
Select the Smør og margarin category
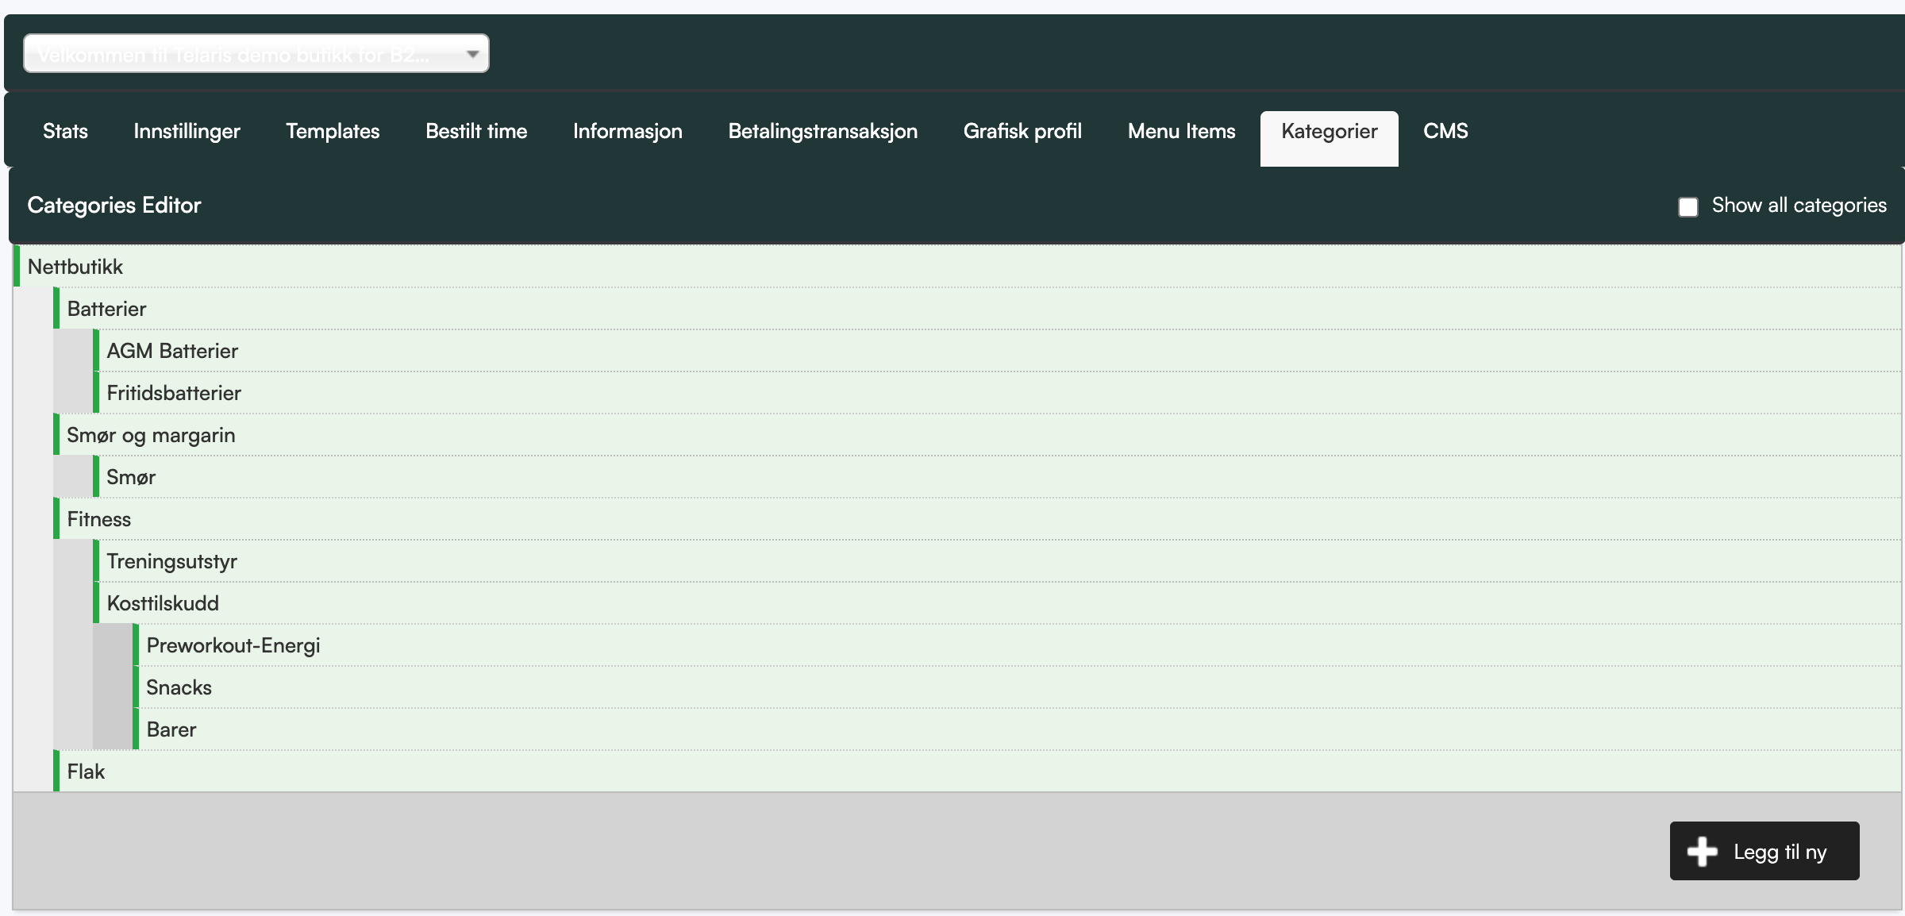pyautogui.click(x=151, y=435)
